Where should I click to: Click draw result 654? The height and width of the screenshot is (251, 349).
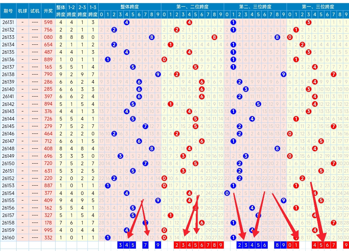tap(48, 45)
